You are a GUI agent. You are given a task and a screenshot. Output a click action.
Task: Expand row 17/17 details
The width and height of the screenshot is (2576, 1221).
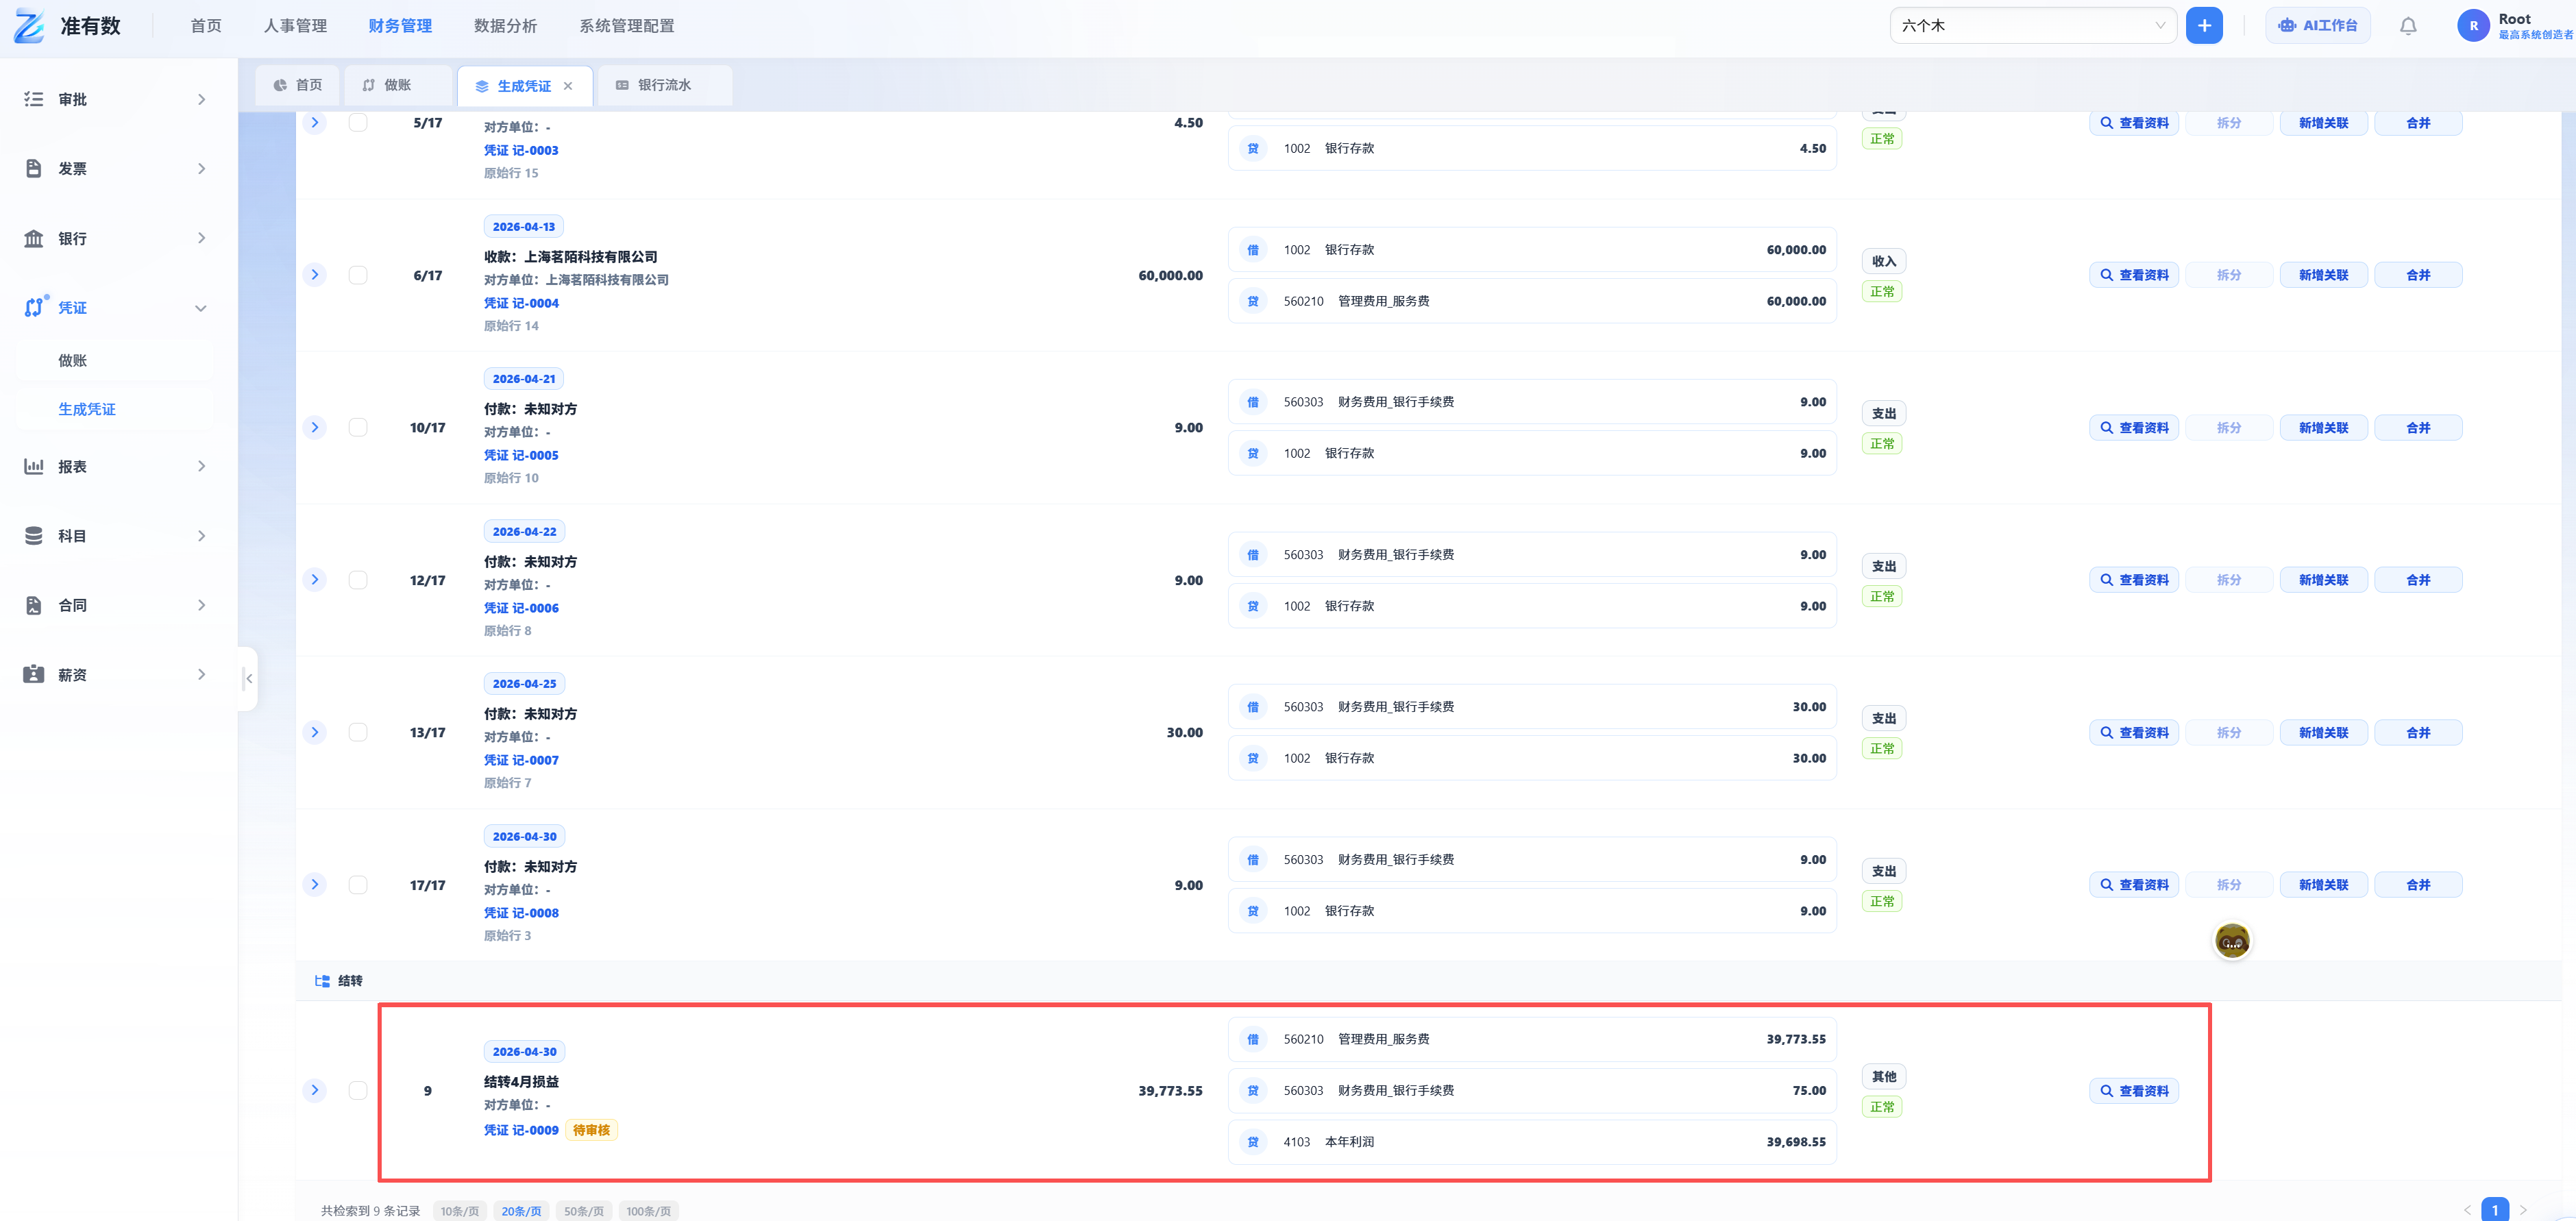315,885
